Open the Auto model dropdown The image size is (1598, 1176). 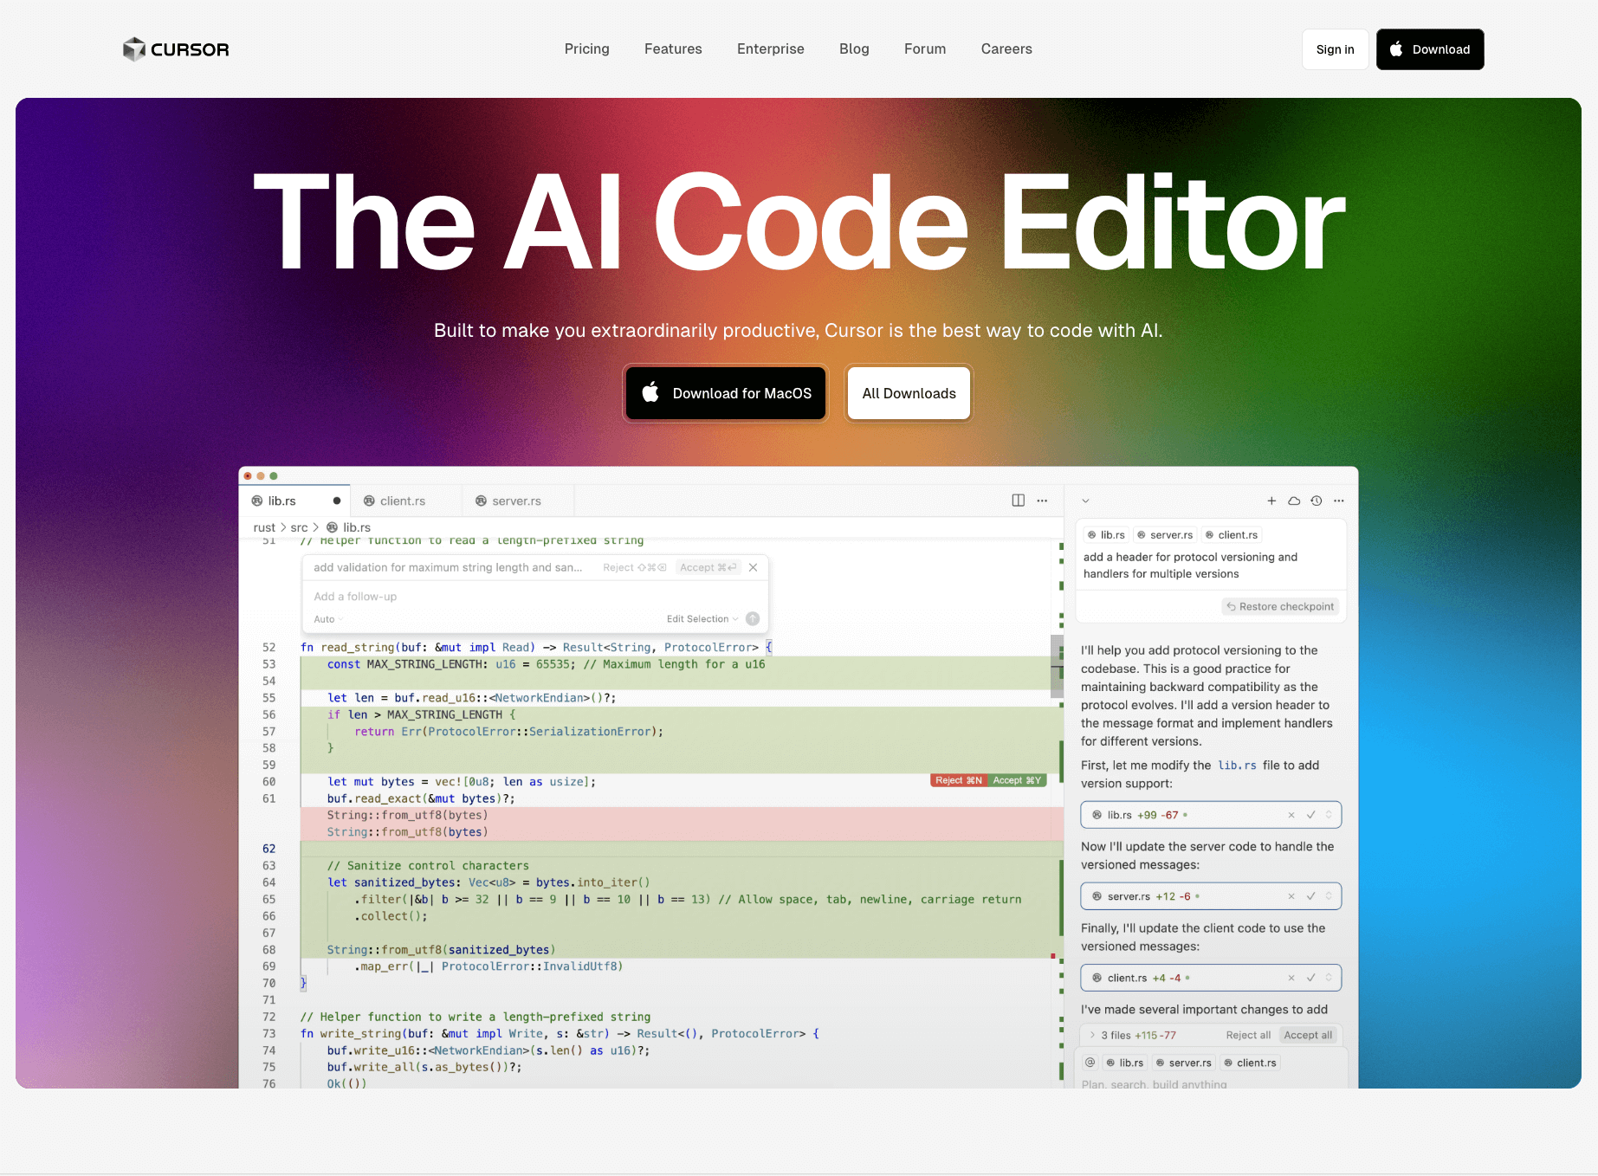coord(328,619)
